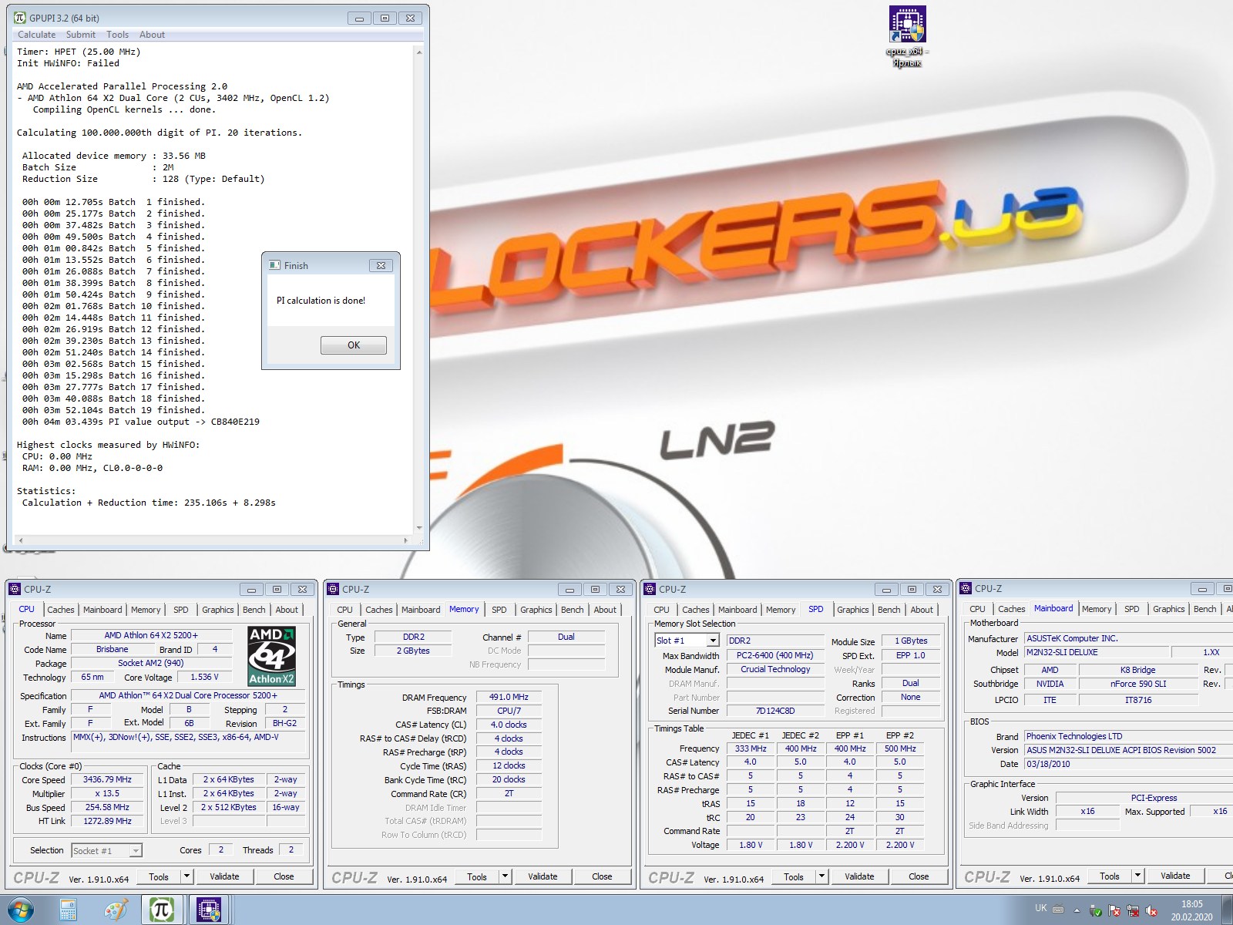Expand Tools dropdown arrow in first CPU-Z window

tap(186, 876)
